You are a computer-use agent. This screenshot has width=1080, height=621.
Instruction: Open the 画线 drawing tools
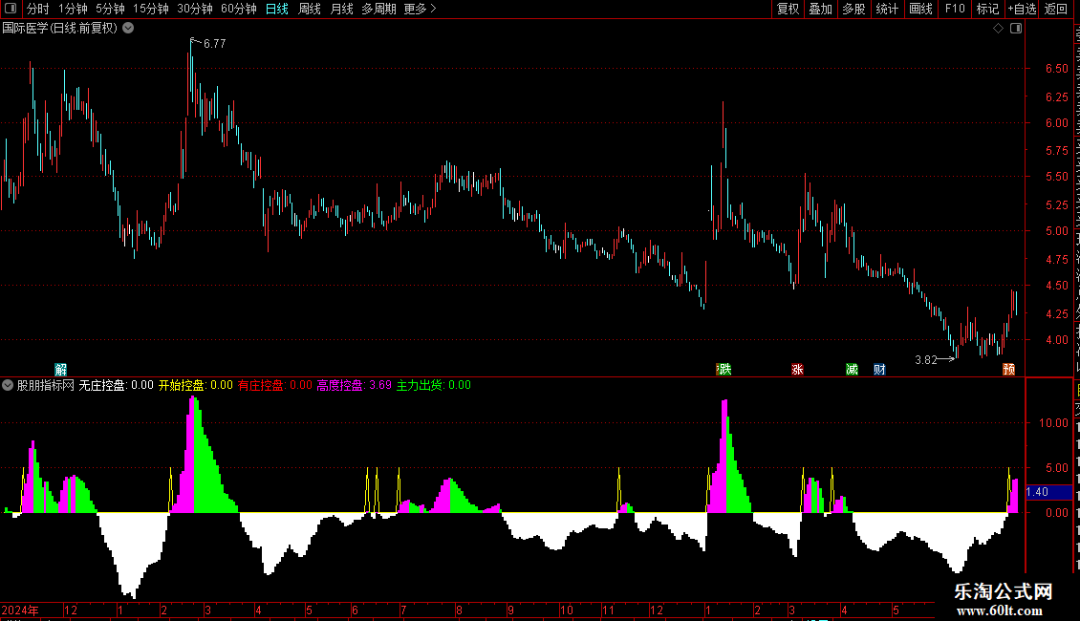pyautogui.click(x=921, y=9)
